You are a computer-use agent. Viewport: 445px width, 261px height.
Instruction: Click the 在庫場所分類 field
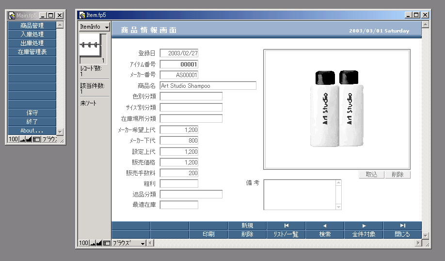pos(191,119)
